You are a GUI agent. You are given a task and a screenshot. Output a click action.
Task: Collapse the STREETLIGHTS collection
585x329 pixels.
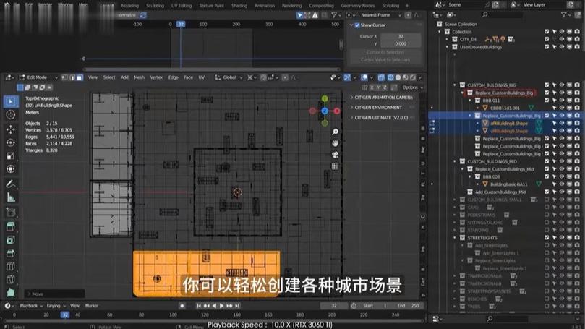tap(455, 238)
